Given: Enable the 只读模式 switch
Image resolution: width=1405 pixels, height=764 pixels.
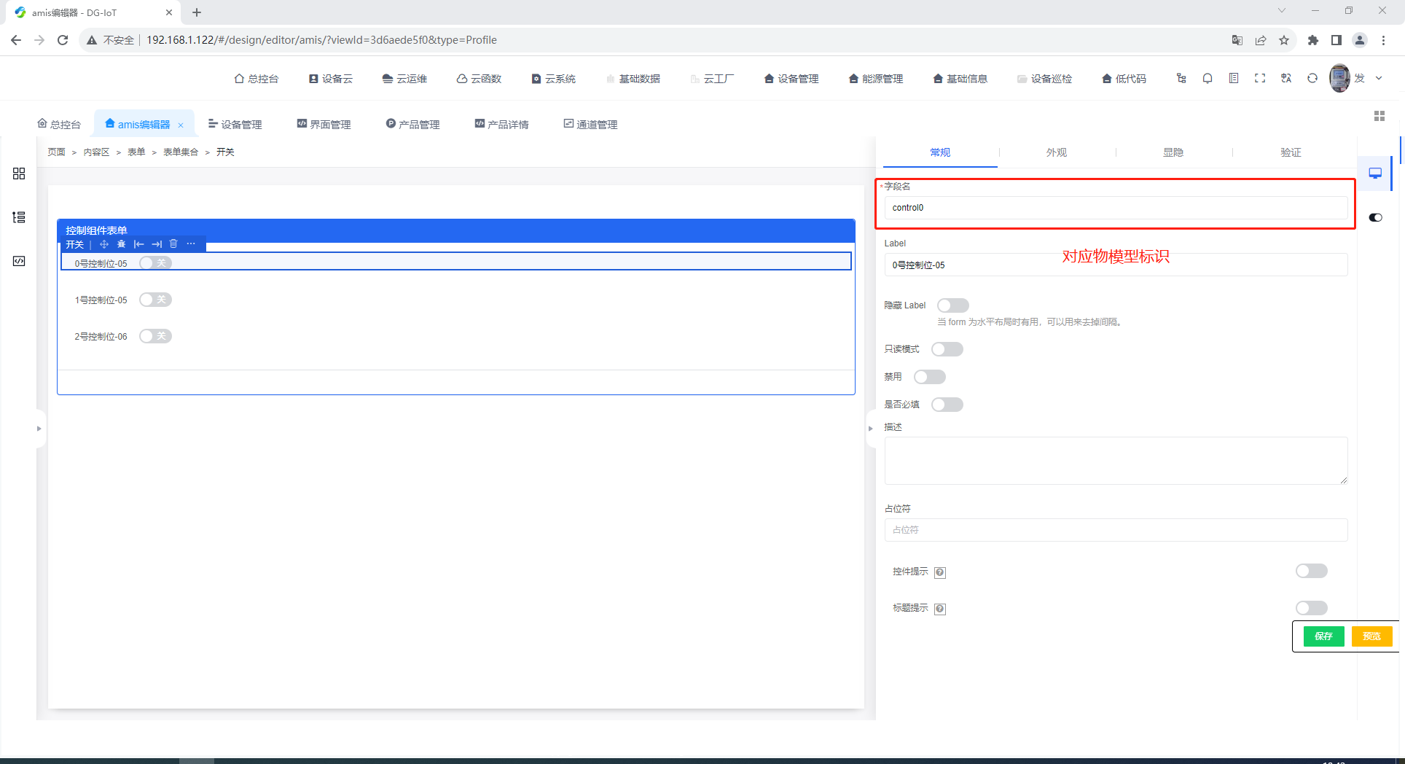Looking at the screenshot, I should [947, 349].
